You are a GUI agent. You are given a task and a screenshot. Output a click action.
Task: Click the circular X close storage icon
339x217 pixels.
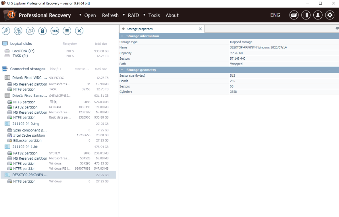79,31
